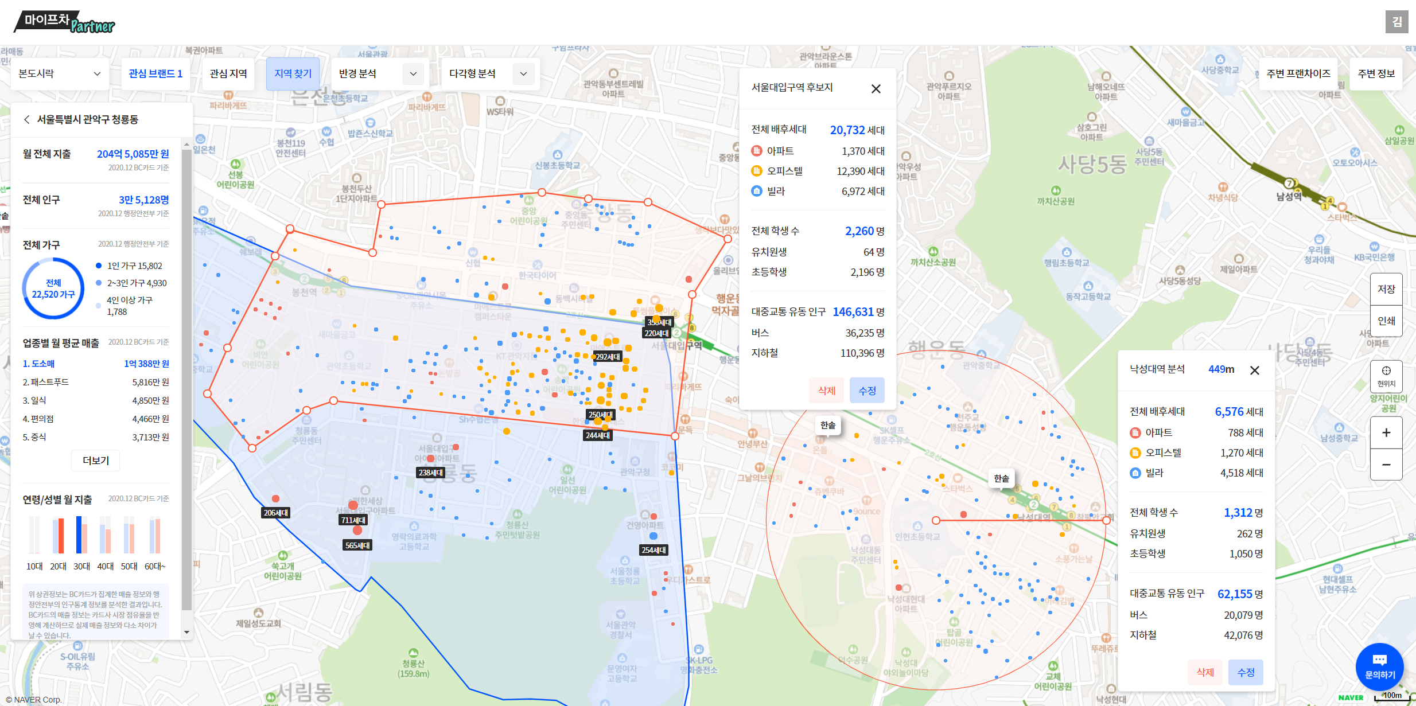Open the 주변 프랜차이즈 tab
Image resolution: width=1416 pixels, height=706 pixels.
tap(1298, 73)
